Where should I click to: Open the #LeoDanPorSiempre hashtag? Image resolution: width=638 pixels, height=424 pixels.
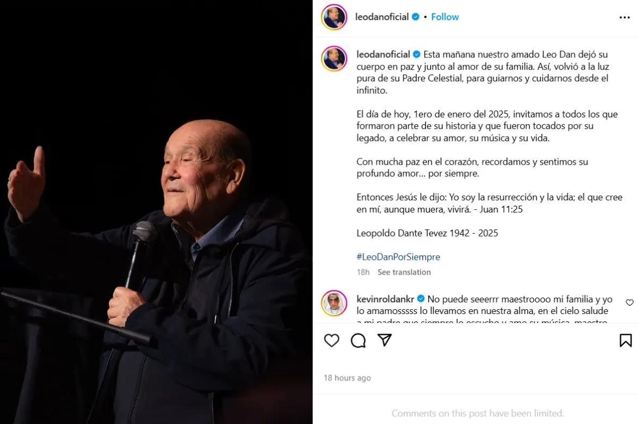(x=398, y=257)
